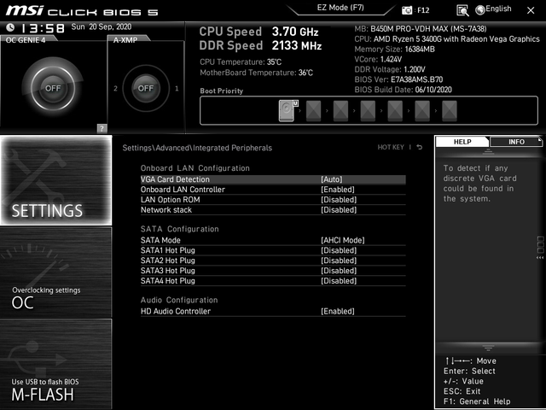Click the third boot priority slot
The width and height of the screenshot is (546, 410).
click(340, 110)
